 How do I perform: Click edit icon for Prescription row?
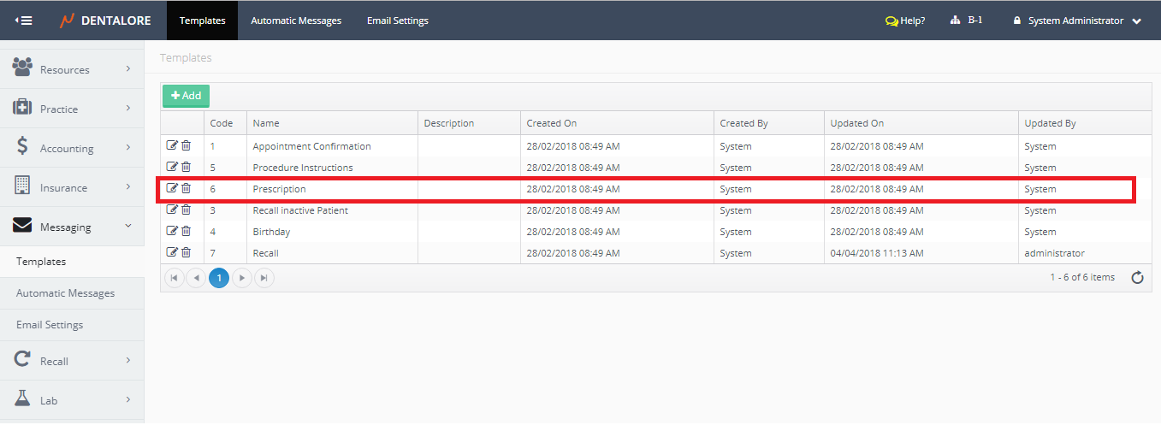(x=172, y=188)
